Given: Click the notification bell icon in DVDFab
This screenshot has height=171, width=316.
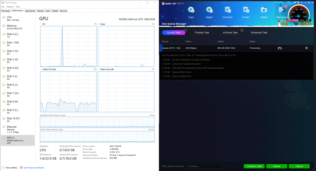Looking at the screenshot, I should 295,3.
